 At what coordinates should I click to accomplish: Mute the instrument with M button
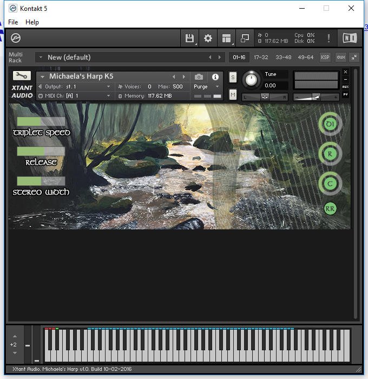pyautogui.click(x=233, y=94)
